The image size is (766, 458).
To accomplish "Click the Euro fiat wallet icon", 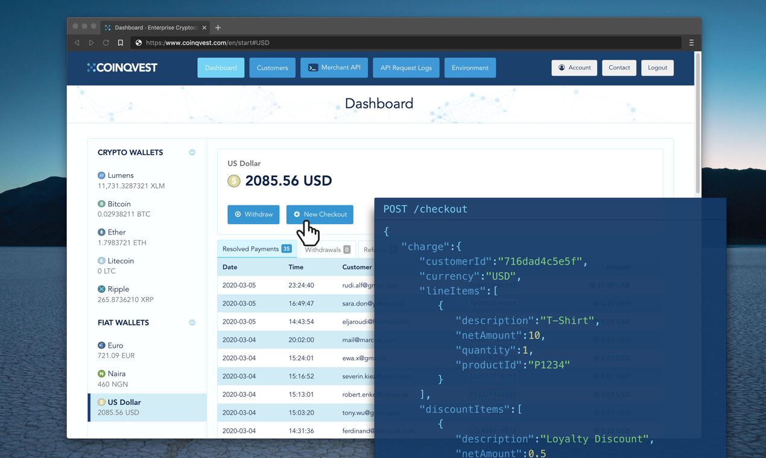I will click(101, 345).
